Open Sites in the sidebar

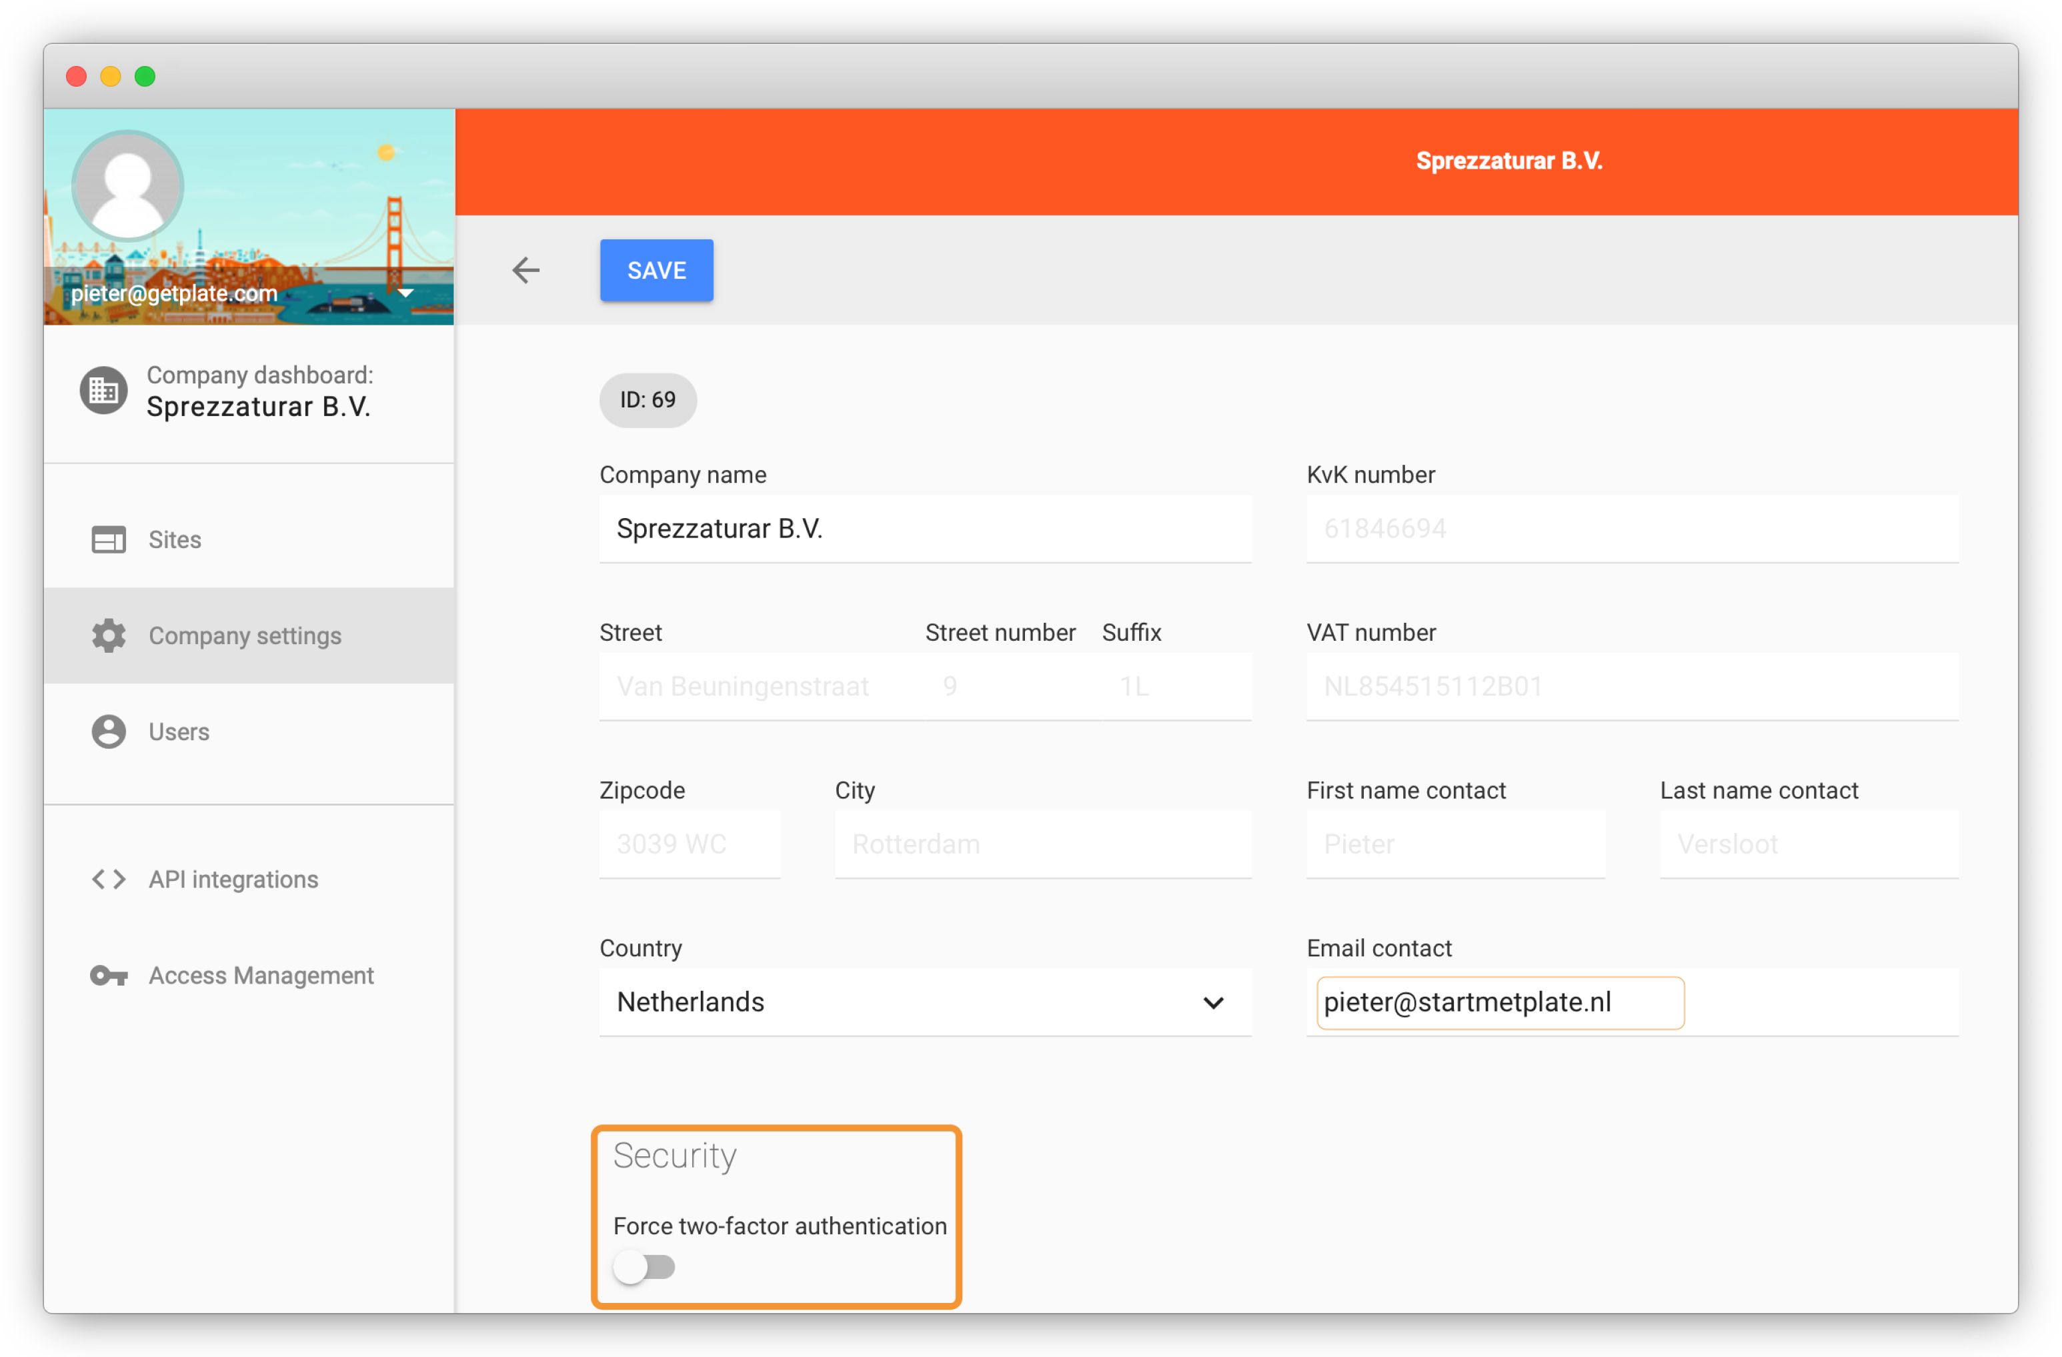249,540
